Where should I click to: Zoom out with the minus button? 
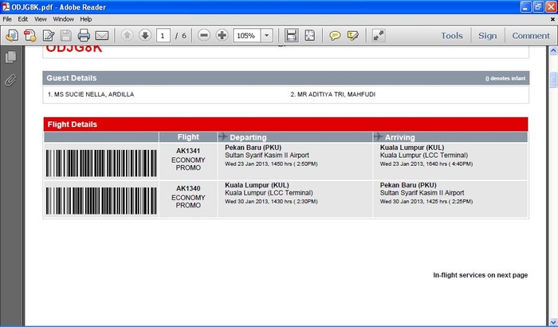204,35
